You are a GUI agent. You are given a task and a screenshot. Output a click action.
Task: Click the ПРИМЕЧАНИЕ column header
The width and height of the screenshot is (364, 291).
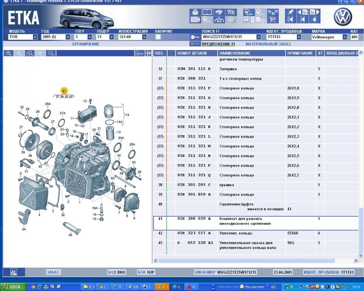pyautogui.click(x=300, y=53)
